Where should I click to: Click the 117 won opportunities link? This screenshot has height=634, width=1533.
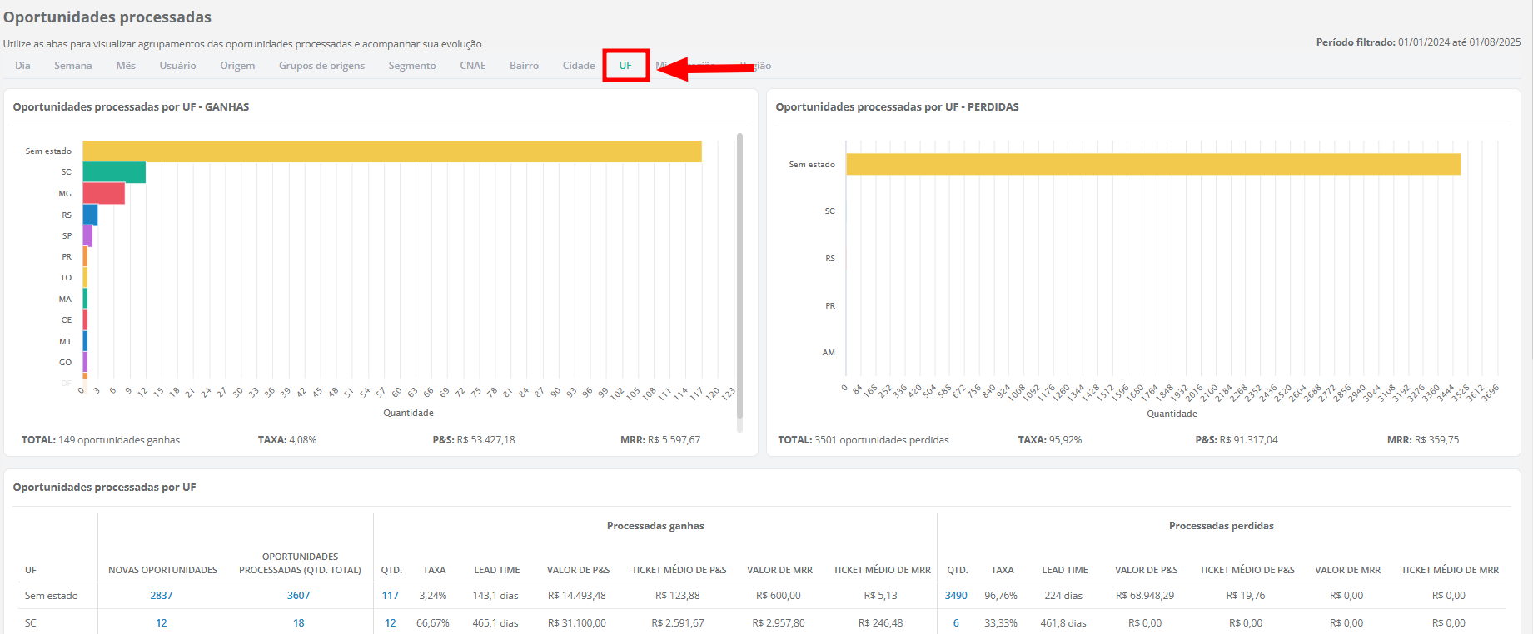pyautogui.click(x=390, y=596)
